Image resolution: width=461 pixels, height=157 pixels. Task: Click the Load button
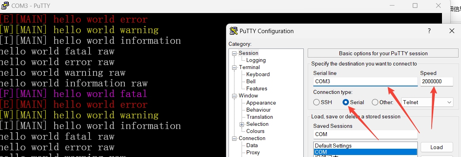(x=436, y=147)
